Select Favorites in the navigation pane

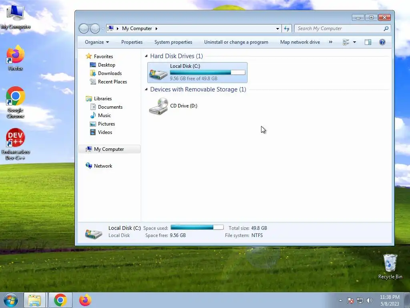(x=103, y=56)
